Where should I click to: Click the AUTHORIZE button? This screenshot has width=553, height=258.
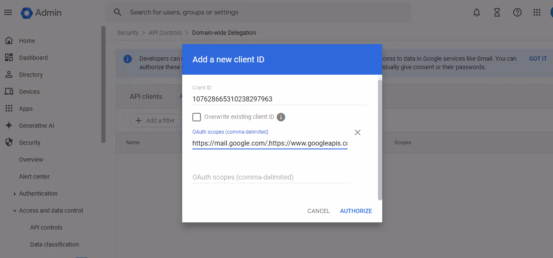coord(356,211)
